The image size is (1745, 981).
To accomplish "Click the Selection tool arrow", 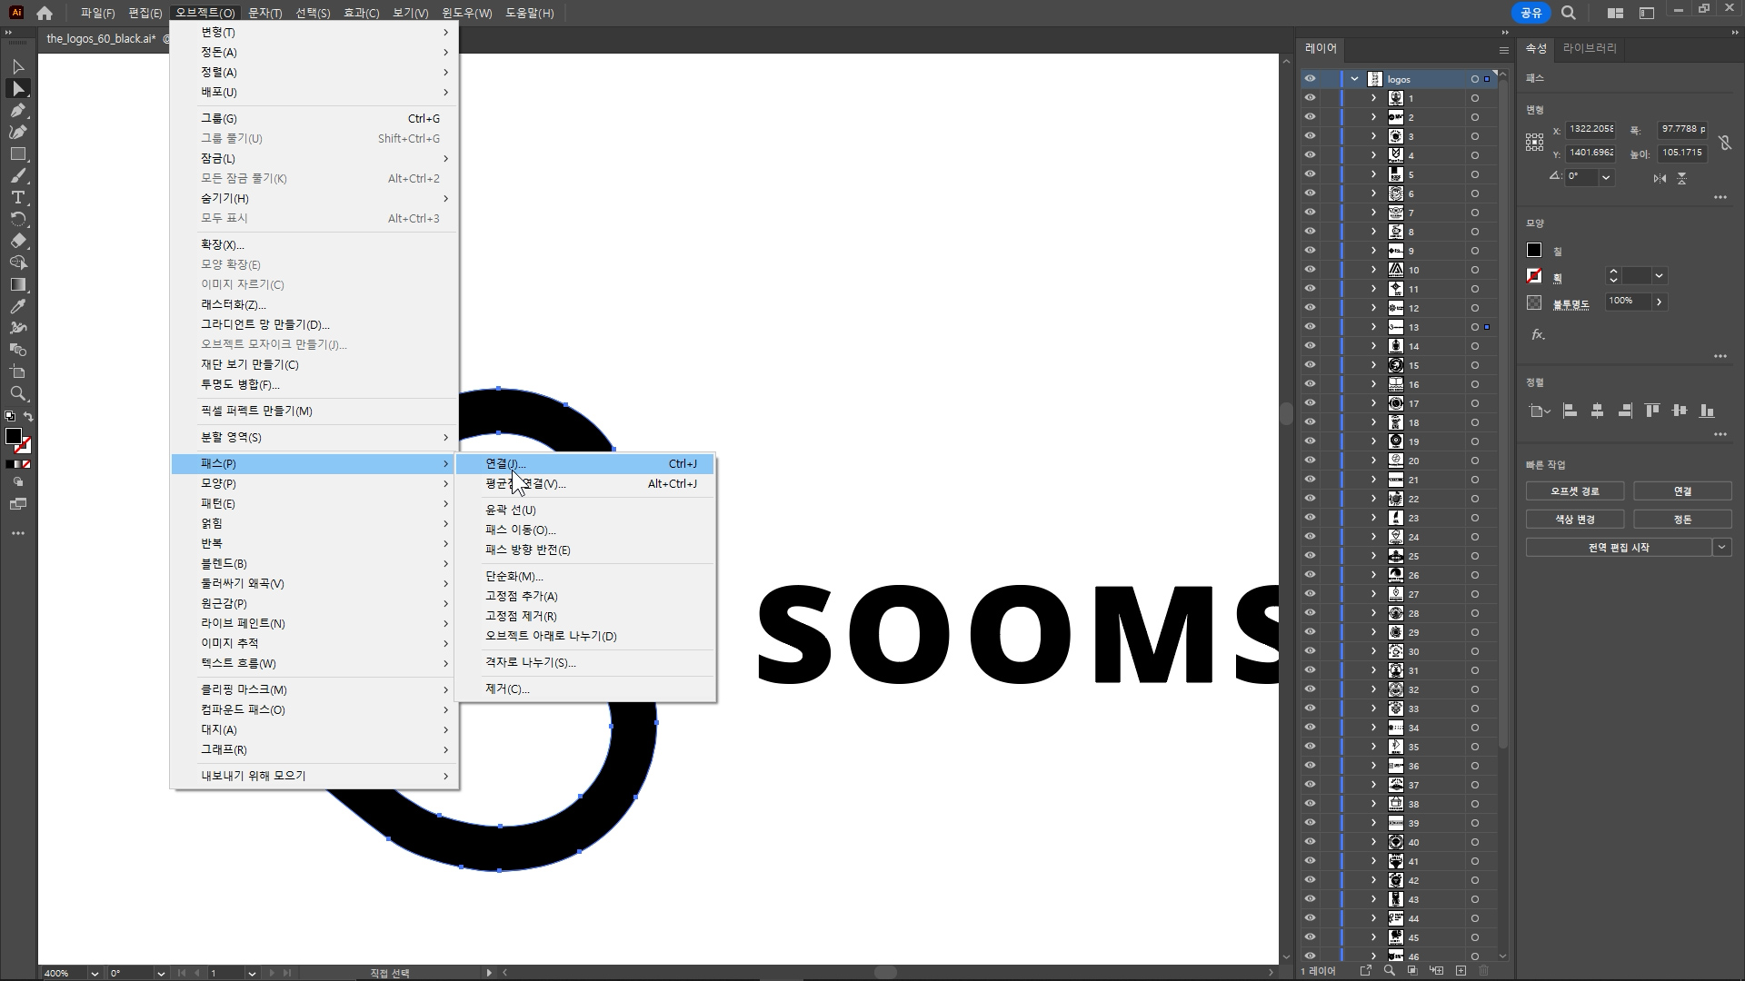I will coord(17,66).
